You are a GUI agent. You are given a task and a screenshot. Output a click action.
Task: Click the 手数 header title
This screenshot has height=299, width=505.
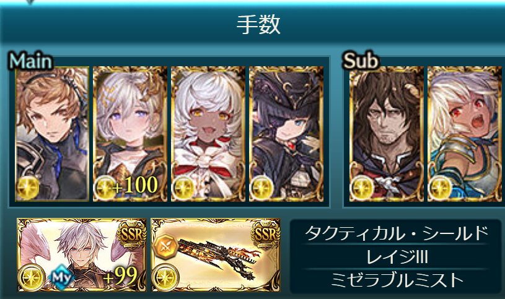[258, 25]
